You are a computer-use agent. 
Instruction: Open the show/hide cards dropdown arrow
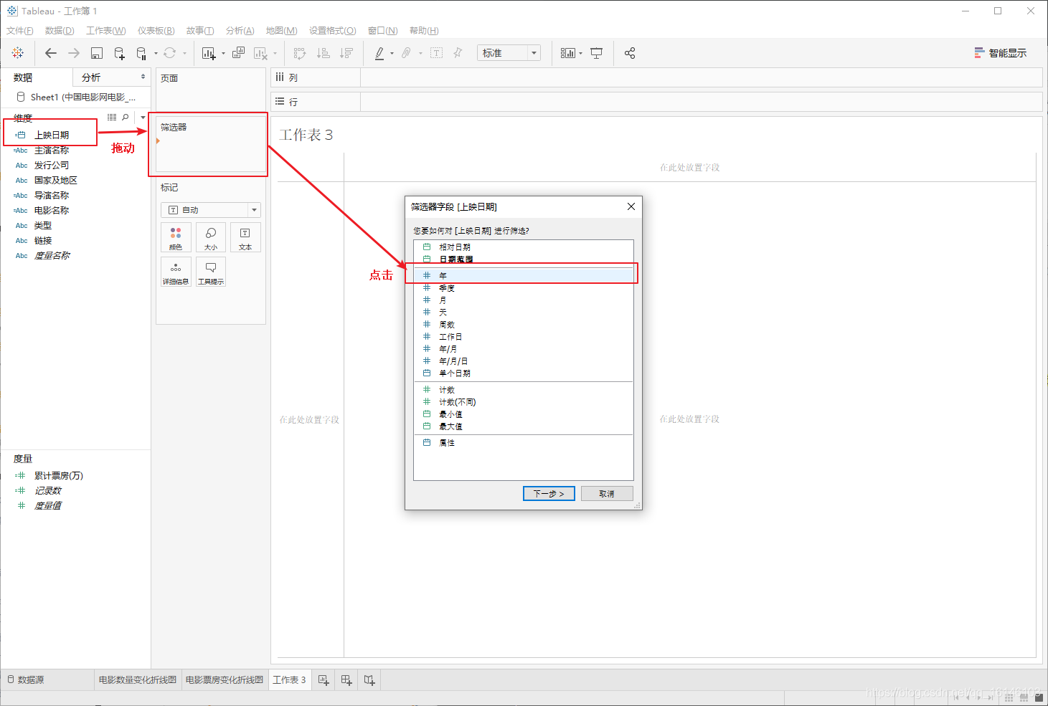click(x=580, y=53)
